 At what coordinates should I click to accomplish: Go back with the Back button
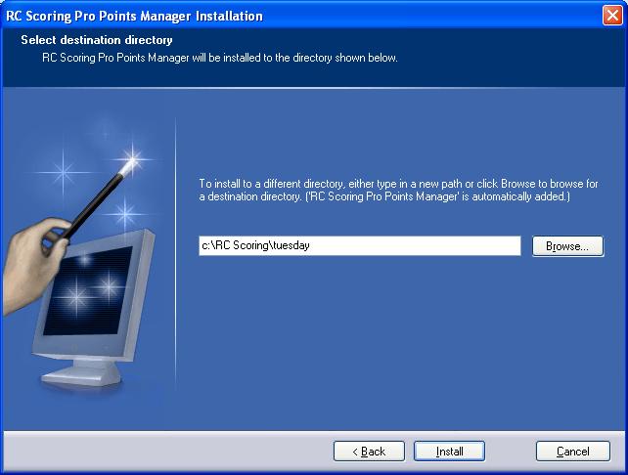pyautogui.click(x=369, y=452)
